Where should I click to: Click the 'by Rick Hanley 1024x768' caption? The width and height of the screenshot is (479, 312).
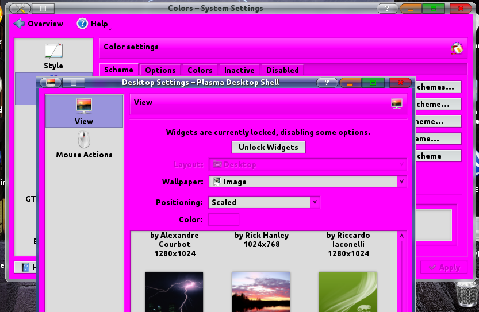(x=262, y=240)
